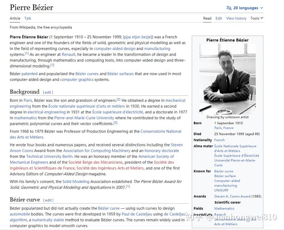Image resolution: width=284 pixels, height=230 pixels.
Task: Open American Society of Mechanical Engineers link
Action: (x=156, y=157)
